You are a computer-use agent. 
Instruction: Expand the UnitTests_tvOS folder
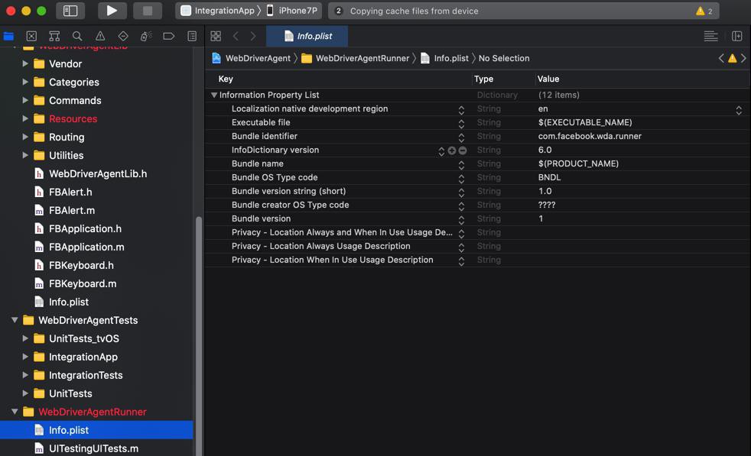pos(25,338)
